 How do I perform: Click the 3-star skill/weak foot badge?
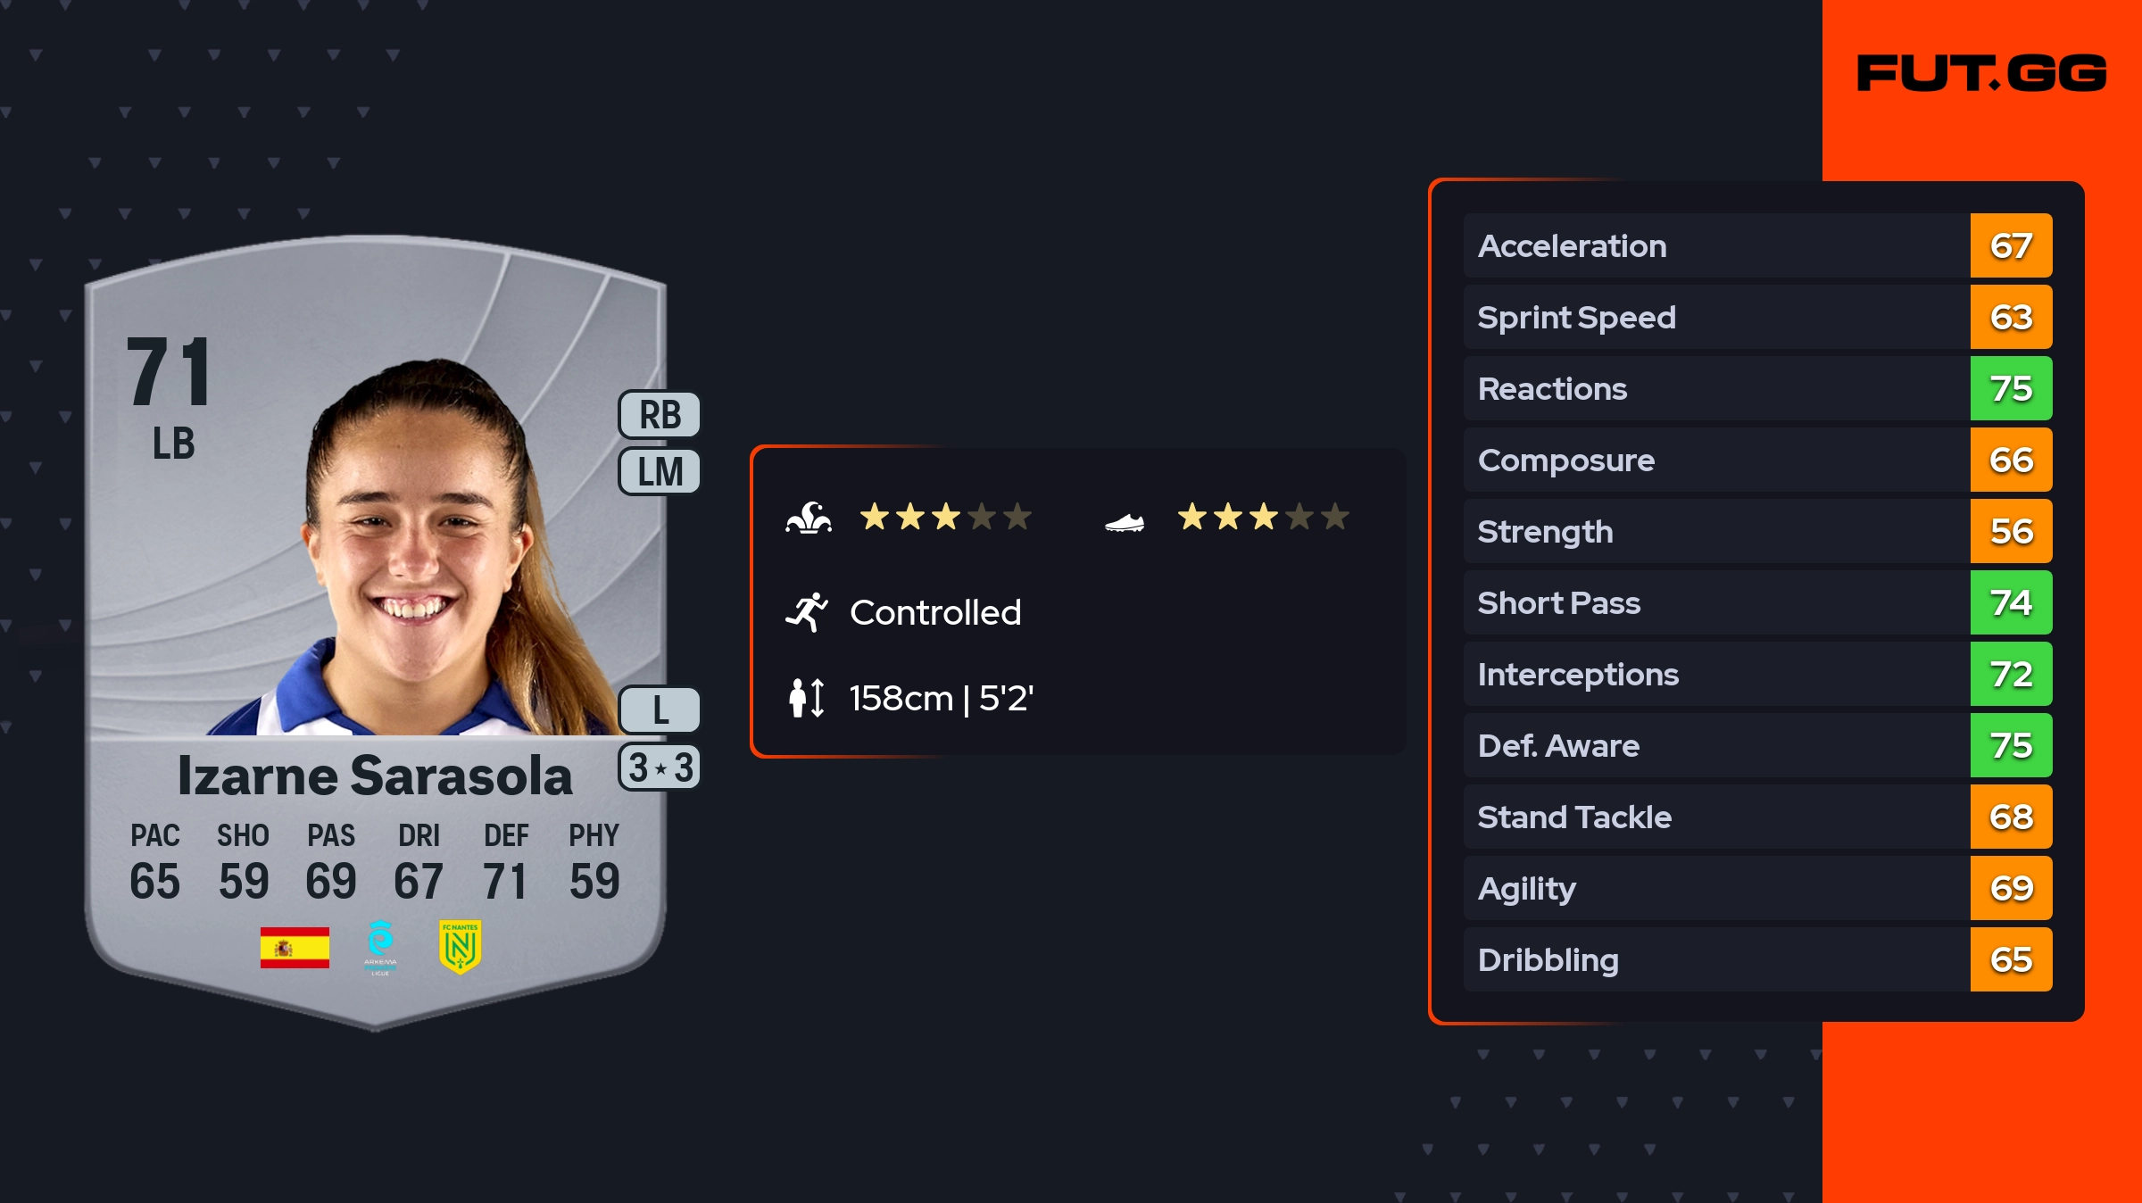(x=660, y=767)
